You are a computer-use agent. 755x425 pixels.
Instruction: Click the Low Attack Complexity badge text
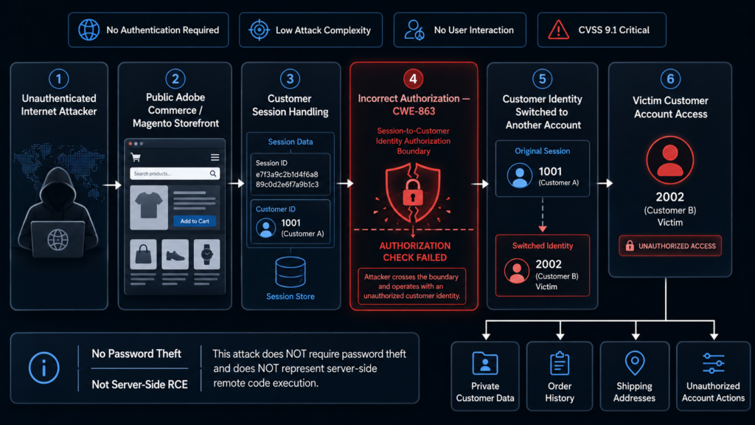point(323,30)
